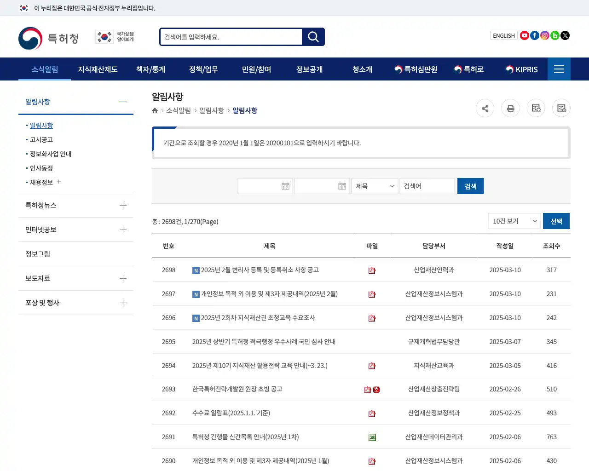This screenshot has width=589, height=471.
Task: Download PDF file for post 2690
Action: [372, 461]
